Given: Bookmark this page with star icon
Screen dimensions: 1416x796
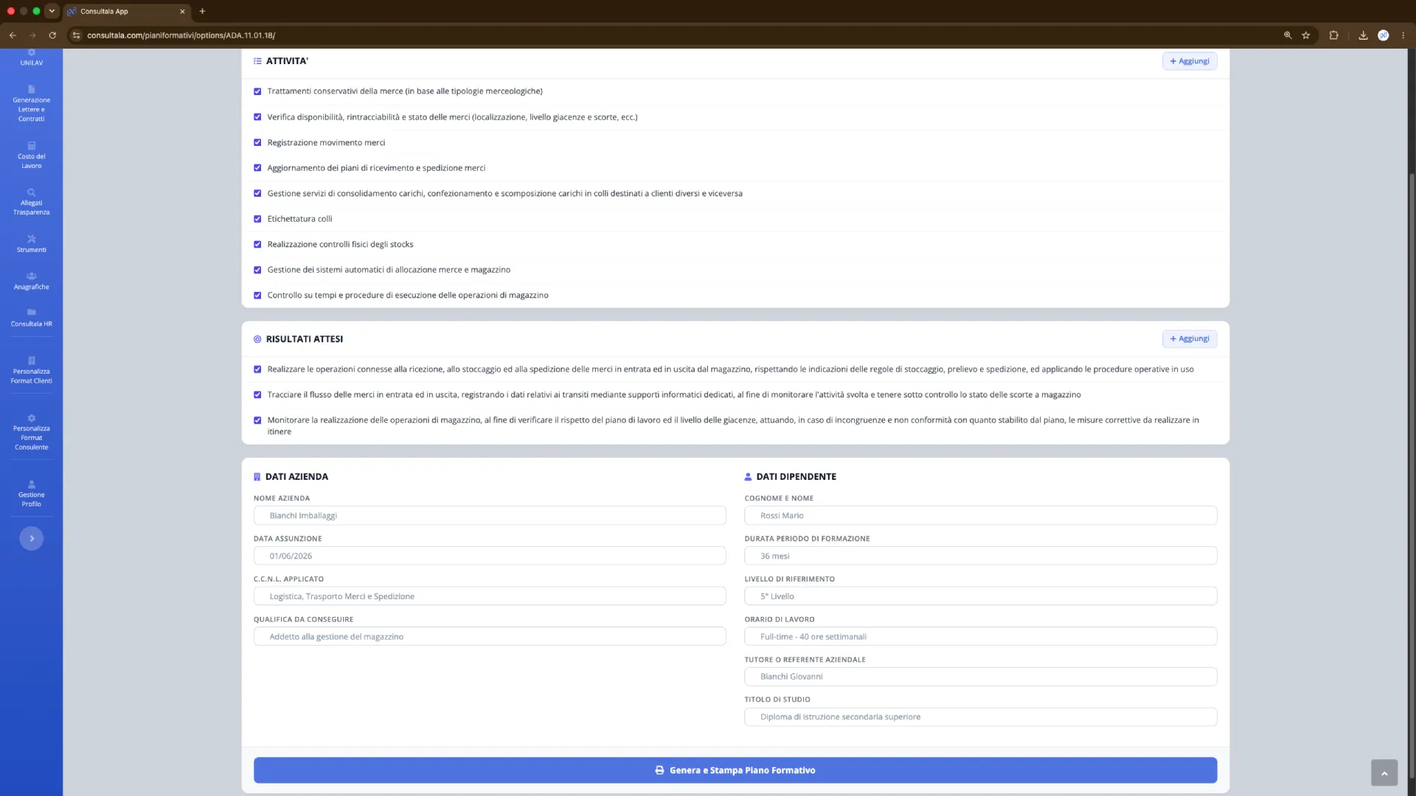Looking at the screenshot, I should click(x=1306, y=35).
